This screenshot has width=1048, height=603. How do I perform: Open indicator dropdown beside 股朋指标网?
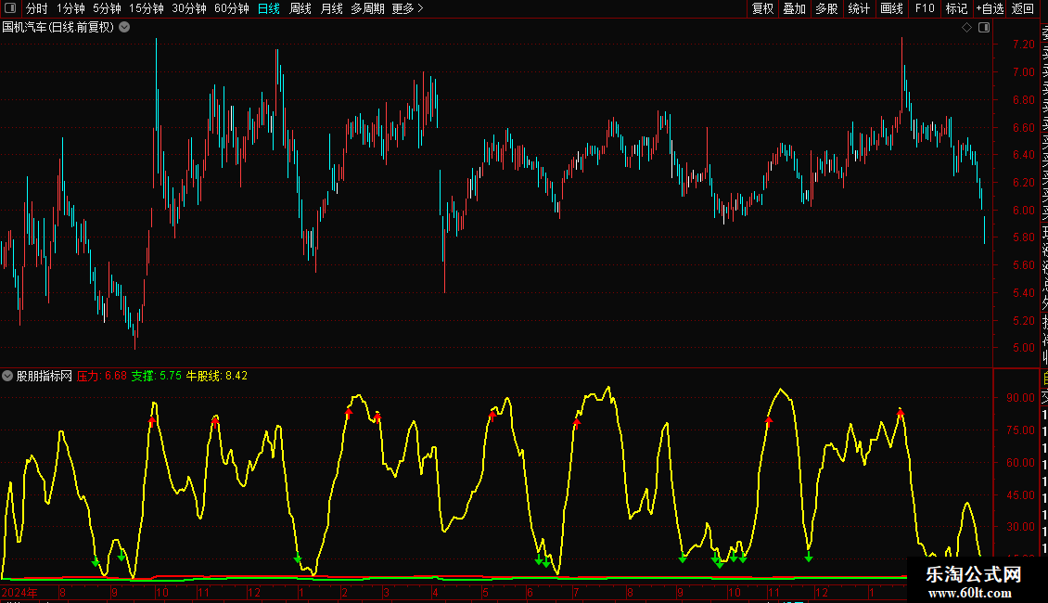[x=7, y=376]
